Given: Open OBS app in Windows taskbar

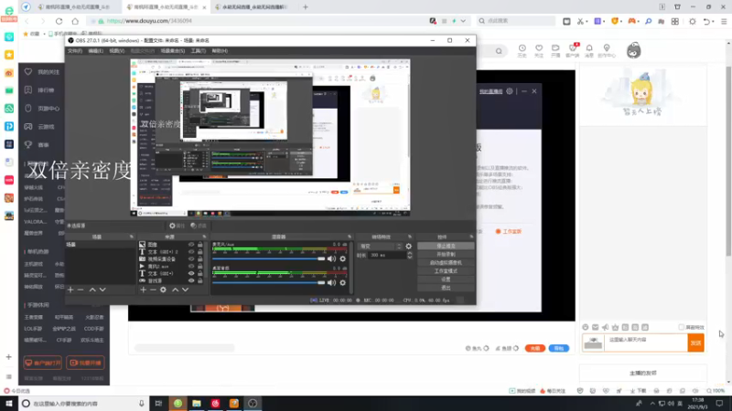Looking at the screenshot, I should point(253,403).
